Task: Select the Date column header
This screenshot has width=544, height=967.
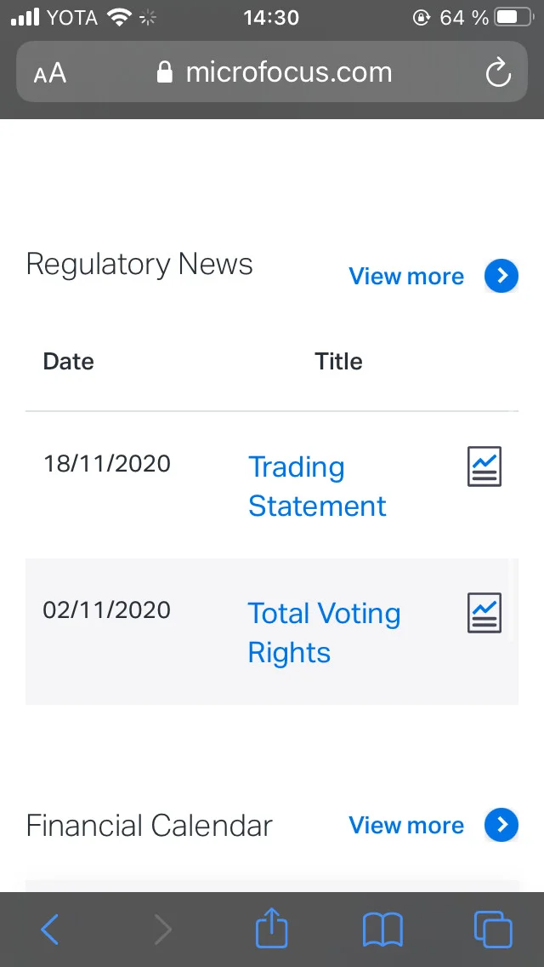Action: click(x=68, y=361)
